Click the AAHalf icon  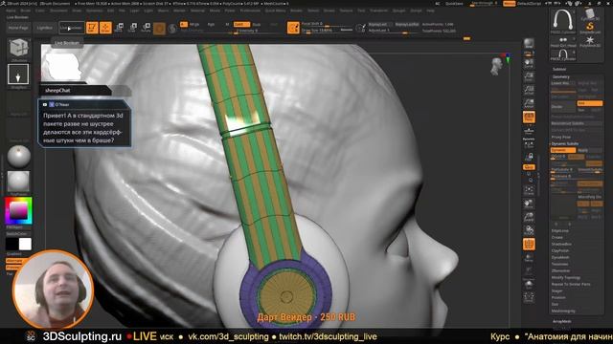coord(529,103)
